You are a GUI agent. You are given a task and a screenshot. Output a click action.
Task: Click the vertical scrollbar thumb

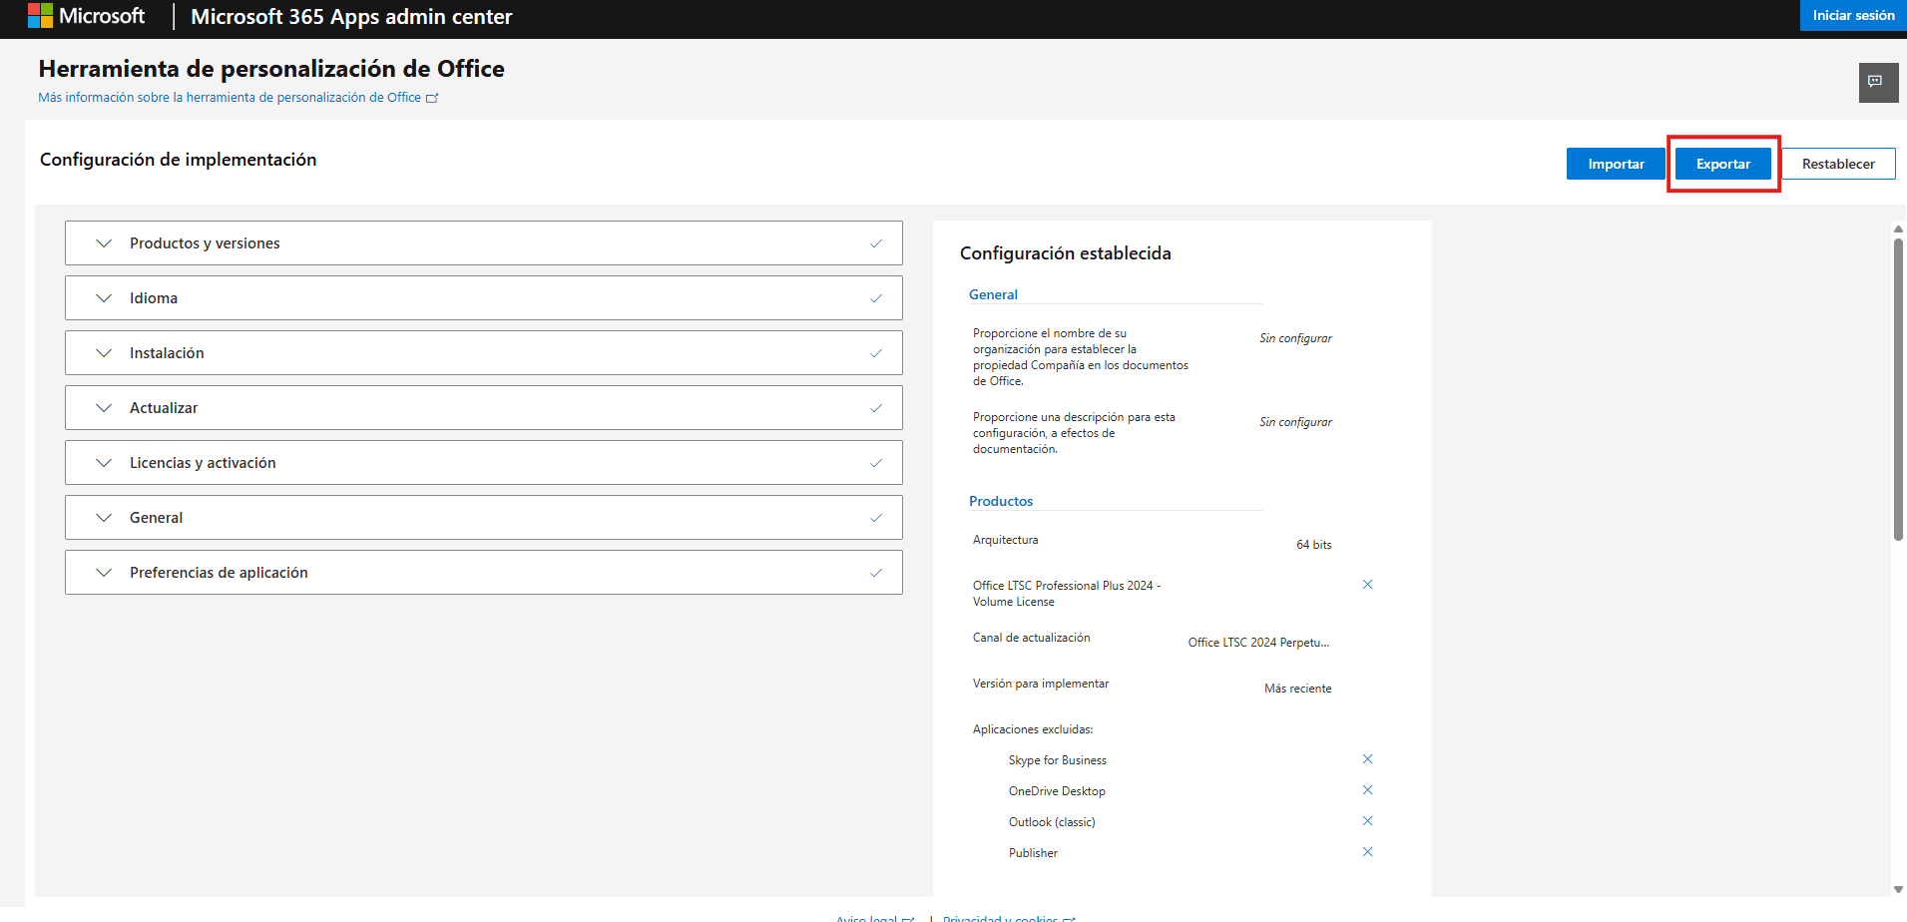(x=1898, y=389)
